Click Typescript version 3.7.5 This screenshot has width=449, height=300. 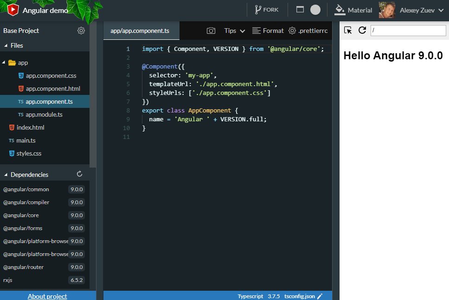tap(274, 296)
